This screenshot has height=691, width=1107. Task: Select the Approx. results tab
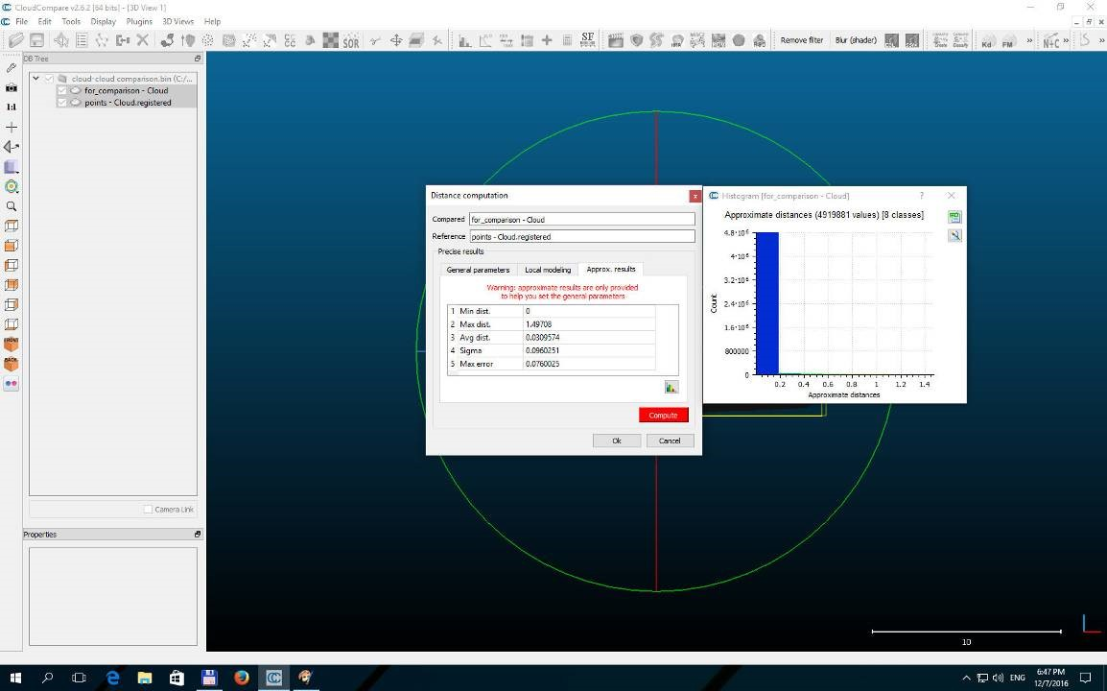click(x=611, y=269)
